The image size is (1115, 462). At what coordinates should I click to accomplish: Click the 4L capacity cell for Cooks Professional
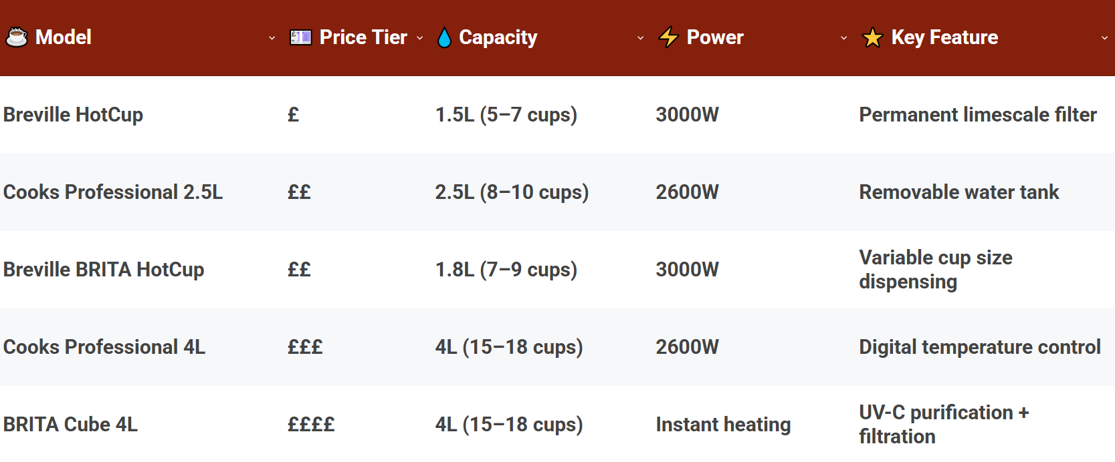[508, 347]
